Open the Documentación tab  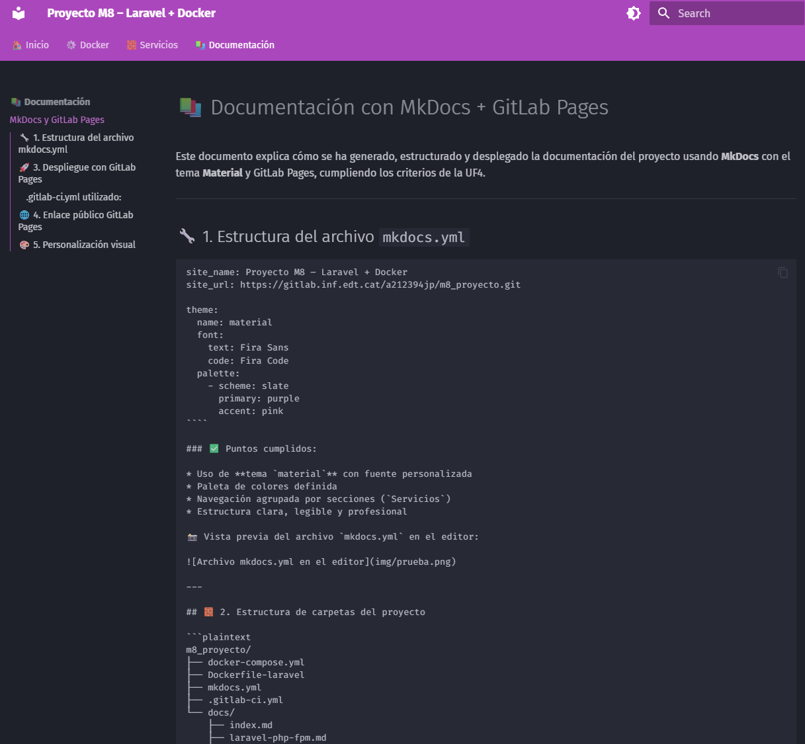235,45
